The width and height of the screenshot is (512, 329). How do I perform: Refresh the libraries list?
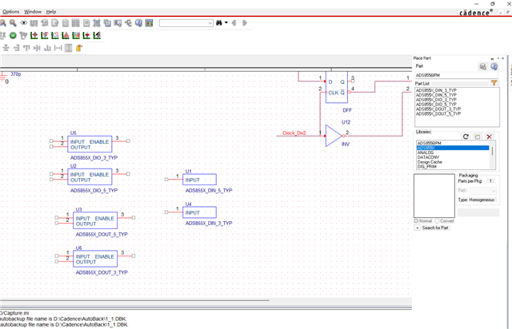coord(466,137)
